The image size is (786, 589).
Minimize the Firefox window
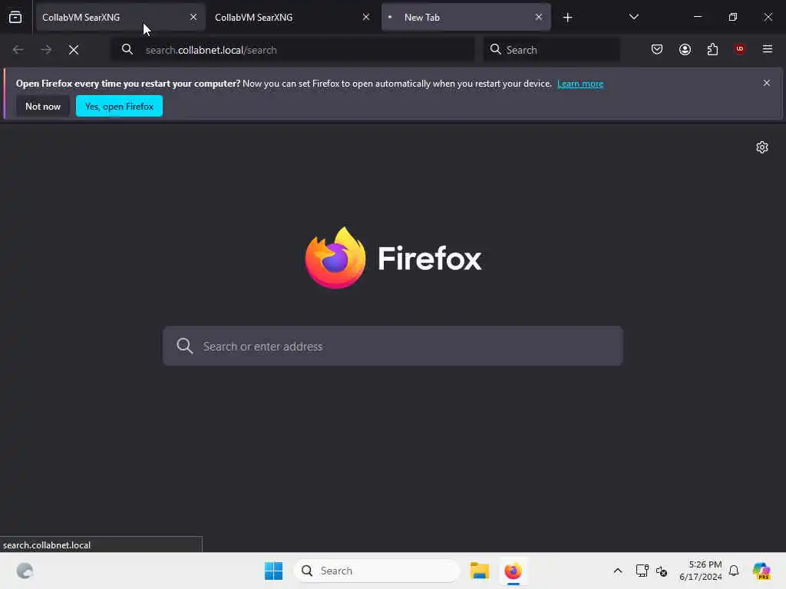coord(697,17)
